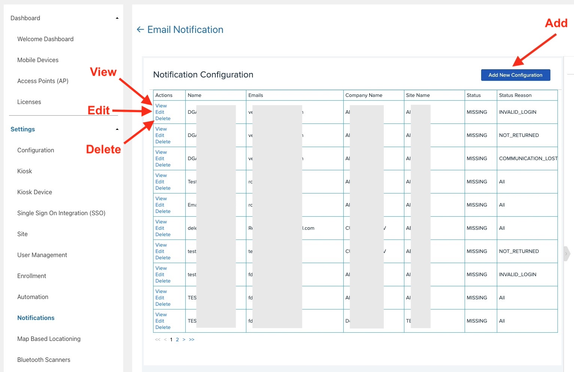
Task: Go to previous page arrow in pagination
Action: pos(165,340)
